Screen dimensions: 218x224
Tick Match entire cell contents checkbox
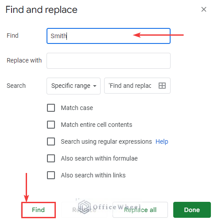(51, 125)
